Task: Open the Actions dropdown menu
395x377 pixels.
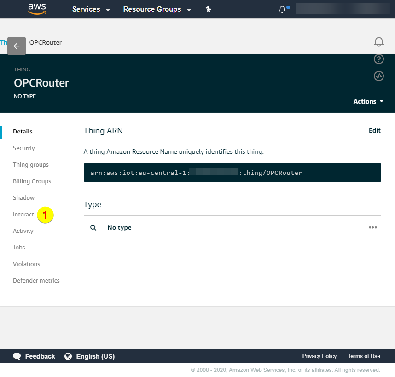Action: coord(368,101)
